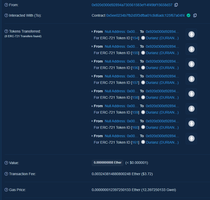Image resolution: width=210 pixels, height=200 pixels.
Task: Expand transfer arrow for Token ID 156
Action: tap(92, 61)
